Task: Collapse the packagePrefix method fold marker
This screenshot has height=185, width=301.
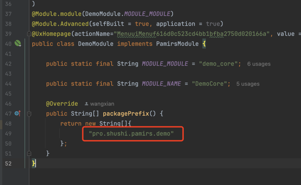Action: 29,114
